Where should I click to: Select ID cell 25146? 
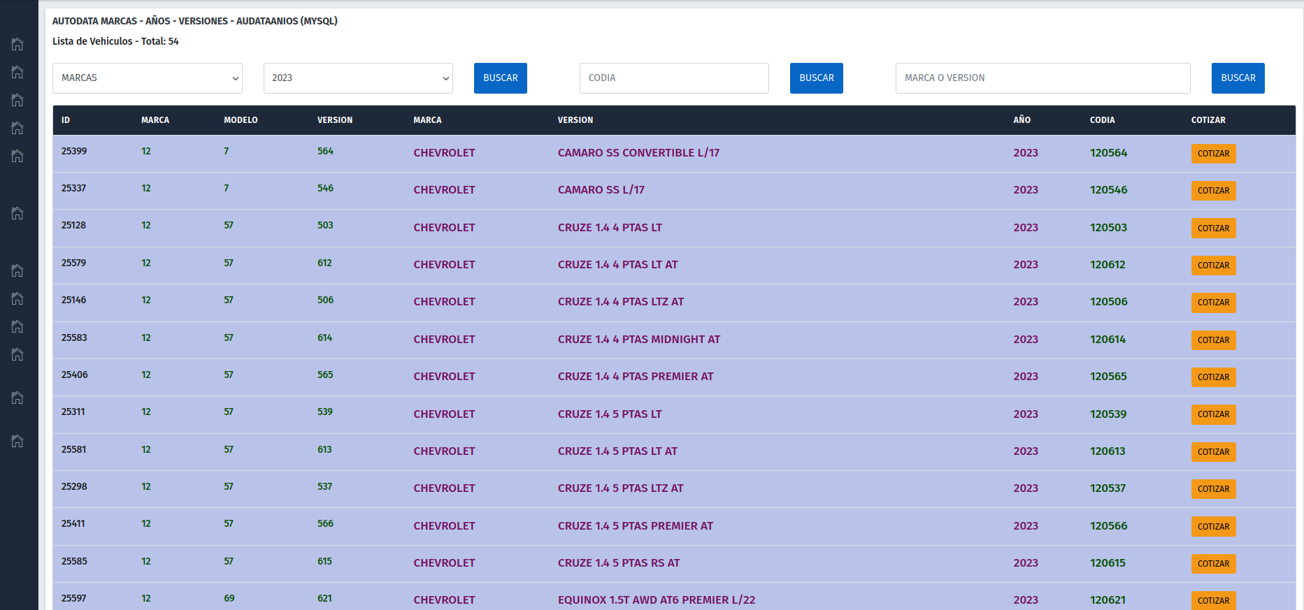click(73, 300)
